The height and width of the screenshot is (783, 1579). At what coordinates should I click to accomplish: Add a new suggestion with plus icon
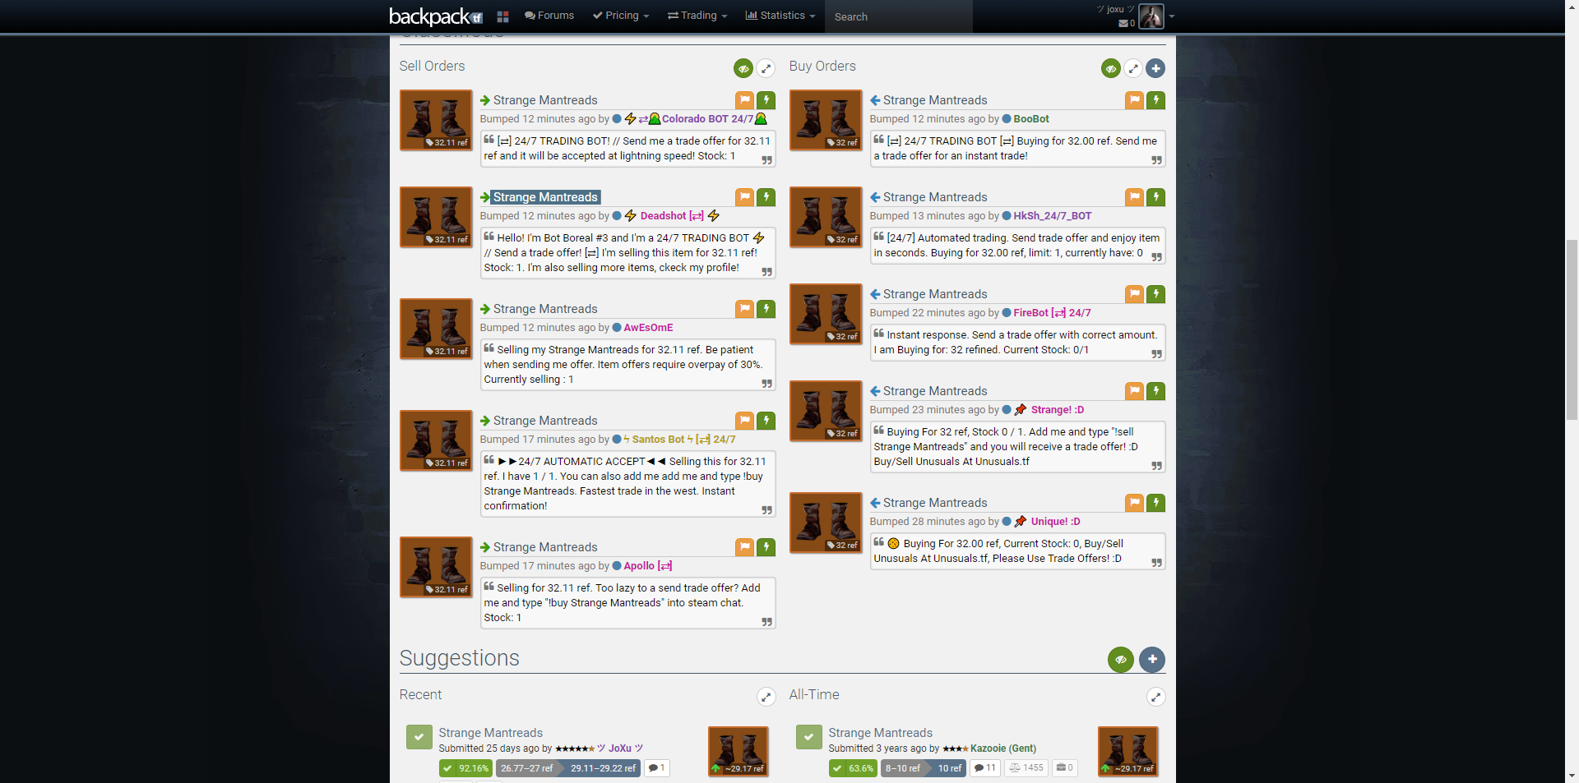point(1152,659)
